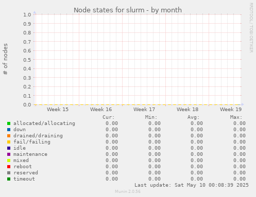Click the 'mixed' legend label

21,160
